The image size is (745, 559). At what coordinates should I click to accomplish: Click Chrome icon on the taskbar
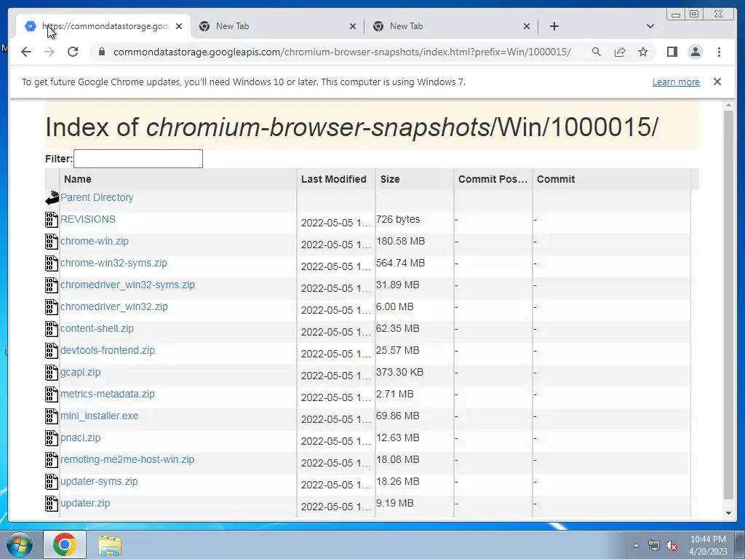click(65, 544)
